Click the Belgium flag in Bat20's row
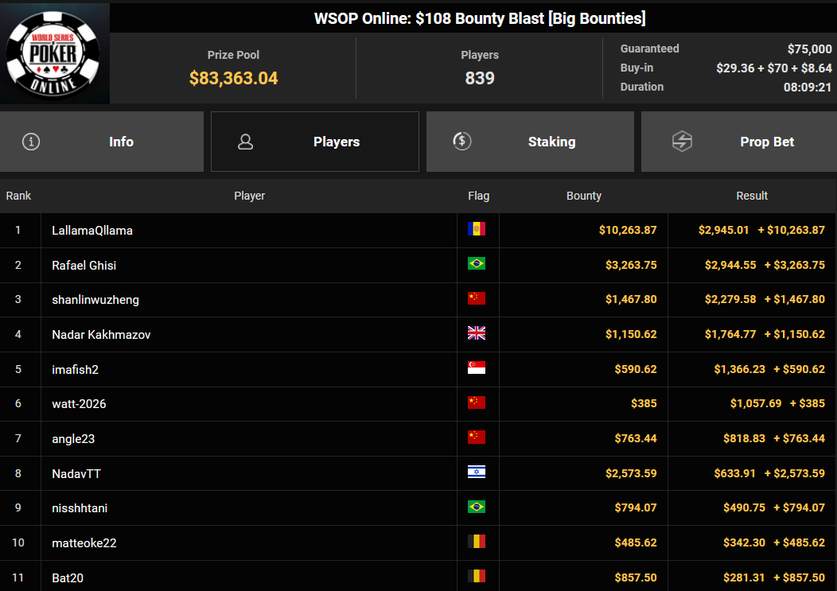The width and height of the screenshot is (837, 591). tap(476, 576)
